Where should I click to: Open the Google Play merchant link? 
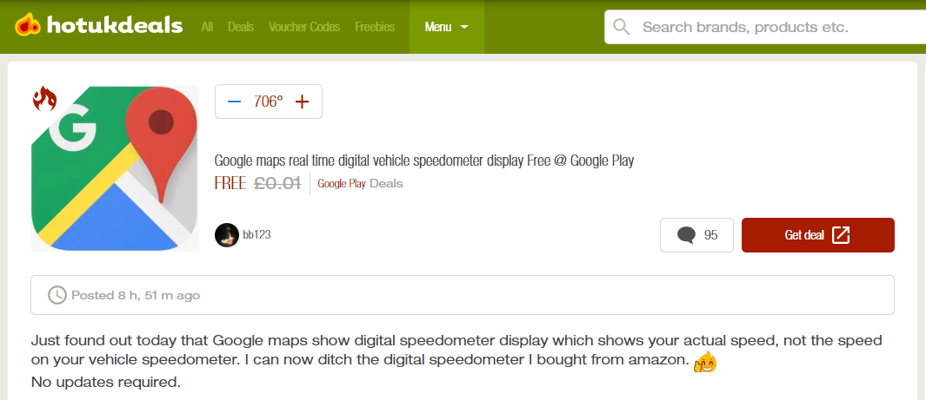(x=342, y=184)
